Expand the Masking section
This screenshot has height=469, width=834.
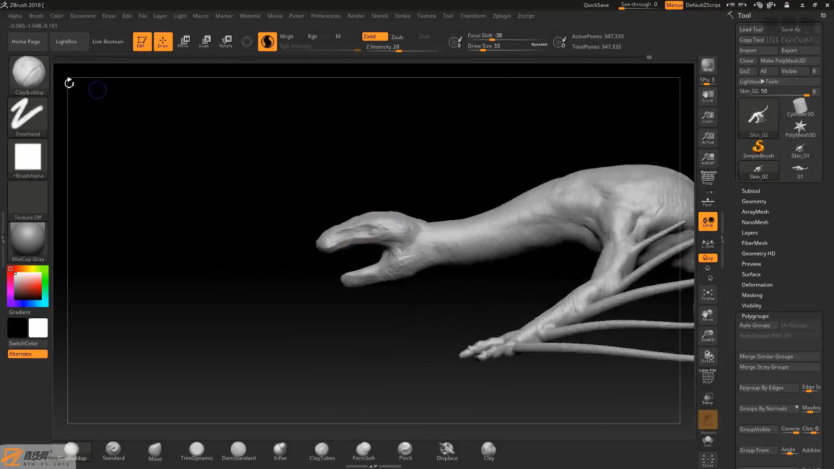[x=752, y=295]
